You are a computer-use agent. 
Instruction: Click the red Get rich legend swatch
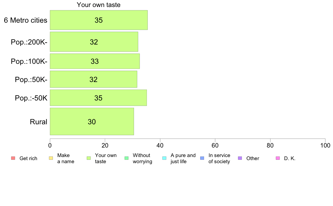(13, 158)
